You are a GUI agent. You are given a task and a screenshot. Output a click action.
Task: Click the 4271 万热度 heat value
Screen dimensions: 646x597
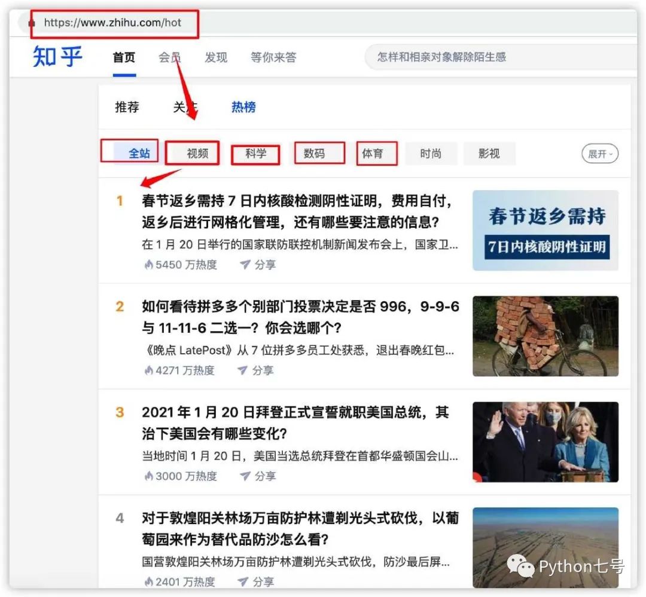[x=185, y=370]
